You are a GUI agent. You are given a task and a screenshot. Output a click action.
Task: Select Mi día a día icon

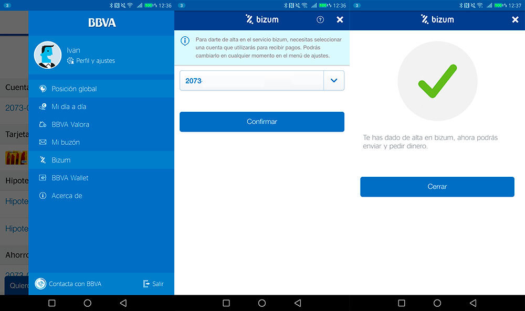[43, 106]
